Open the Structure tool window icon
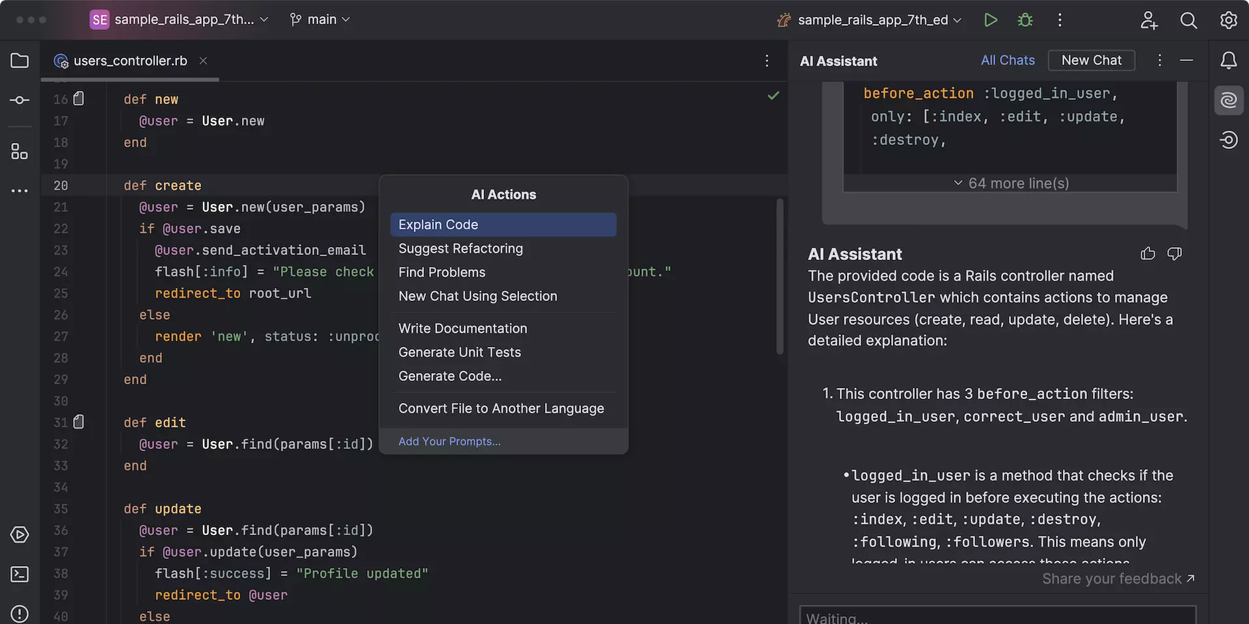 click(x=20, y=151)
